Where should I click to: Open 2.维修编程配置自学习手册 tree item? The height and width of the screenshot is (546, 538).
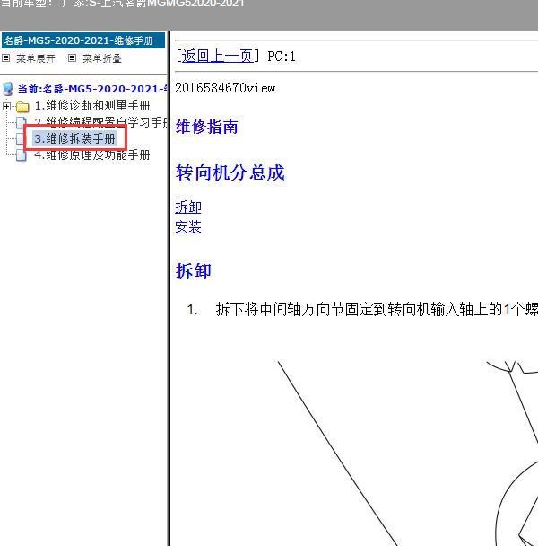101,122
